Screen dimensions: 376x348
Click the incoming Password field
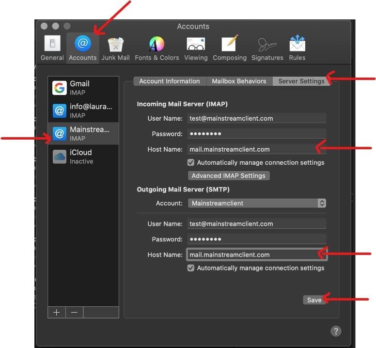click(x=257, y=134)
